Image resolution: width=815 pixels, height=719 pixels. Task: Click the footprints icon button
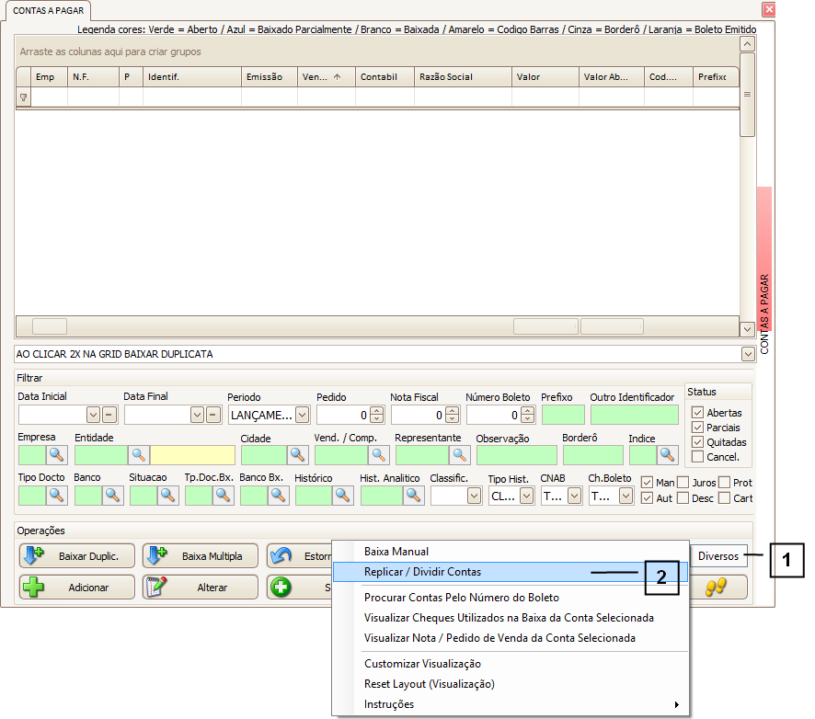tap(717, 587)
